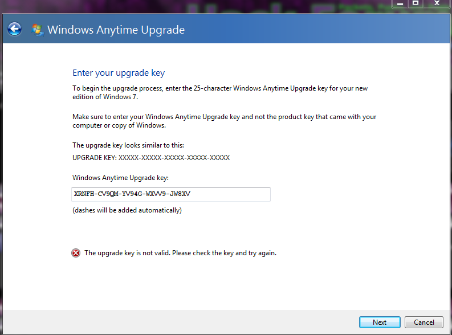Click the 'Make sure to enter your' paragraph
This screenshot has height=335, width=452.
point(224,121)
